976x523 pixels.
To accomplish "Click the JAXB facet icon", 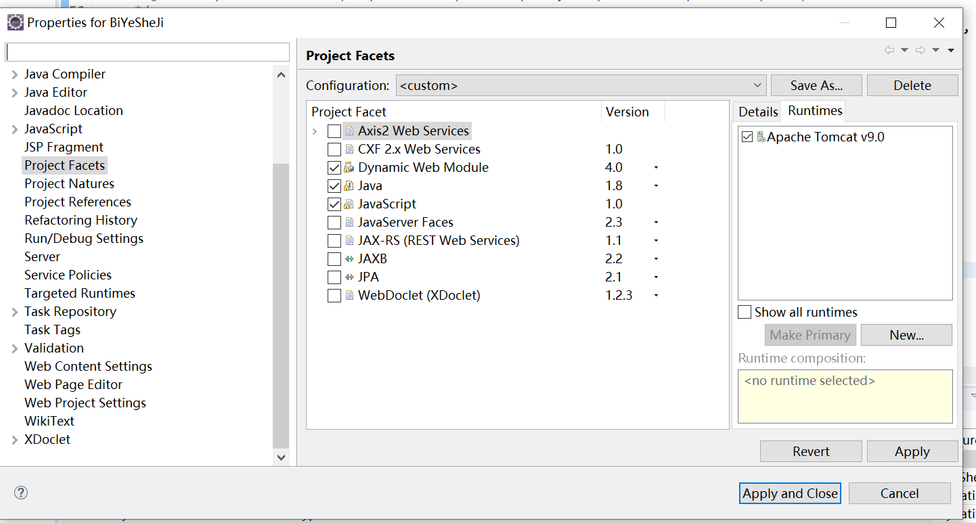I will coord(349,259).
